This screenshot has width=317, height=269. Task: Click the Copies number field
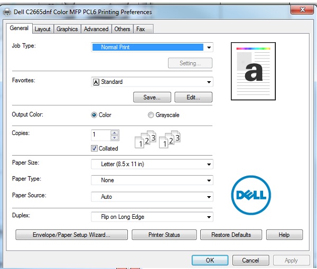pos(101,135)
